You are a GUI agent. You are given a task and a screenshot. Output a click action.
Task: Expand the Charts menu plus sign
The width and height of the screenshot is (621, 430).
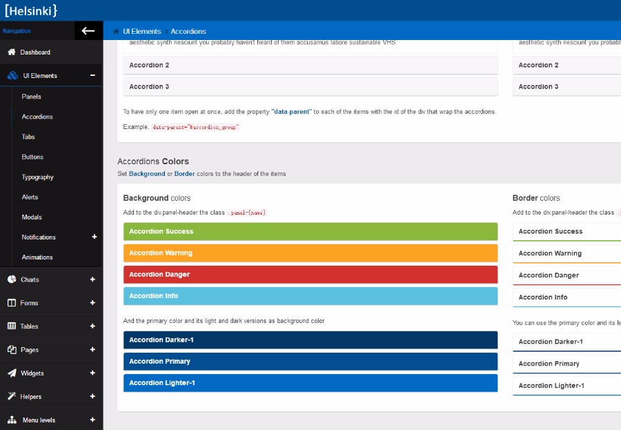coord(92,280)
